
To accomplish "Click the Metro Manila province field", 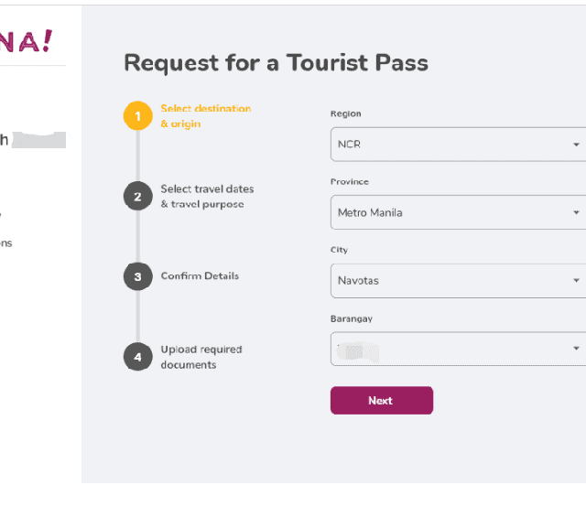I will click(x=449, y=212).
